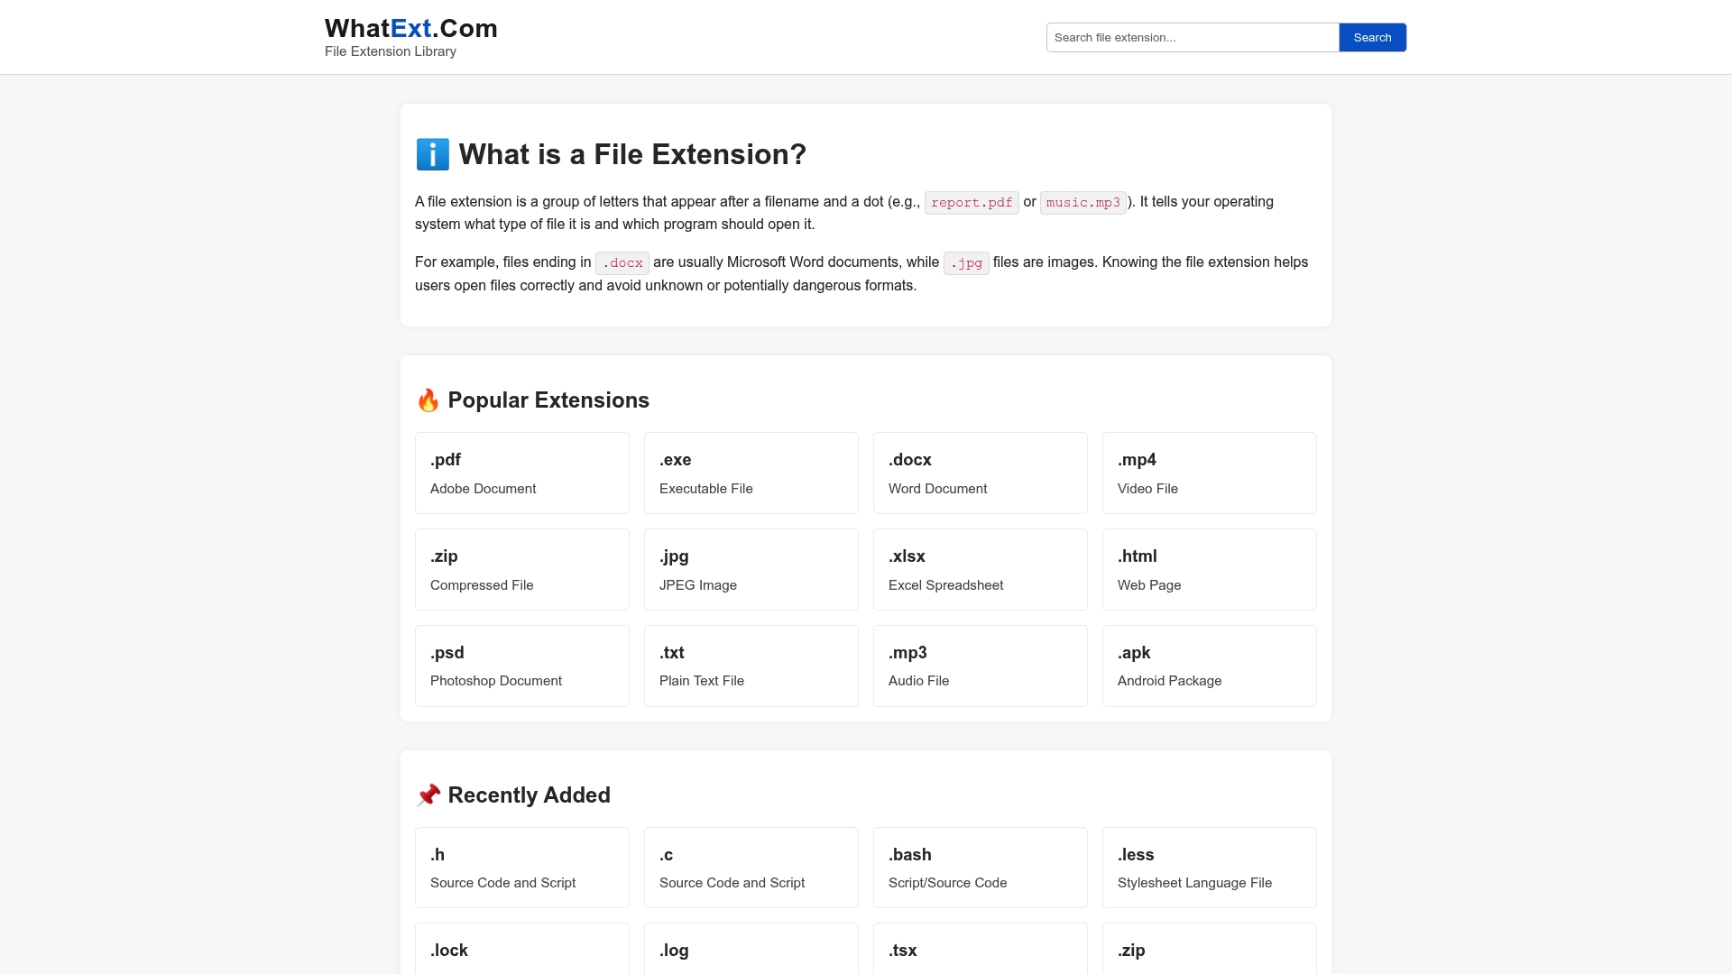The height and width of the screenshot is (974, 1732).
Task: Focus the search file extension field
Action: pos(1192,38)
